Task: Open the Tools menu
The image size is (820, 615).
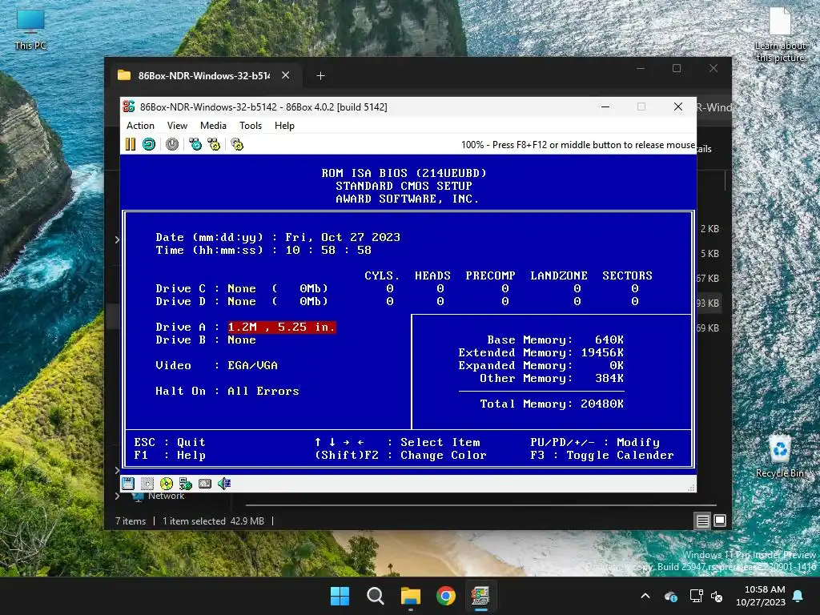Action: [x=251, y=126]
